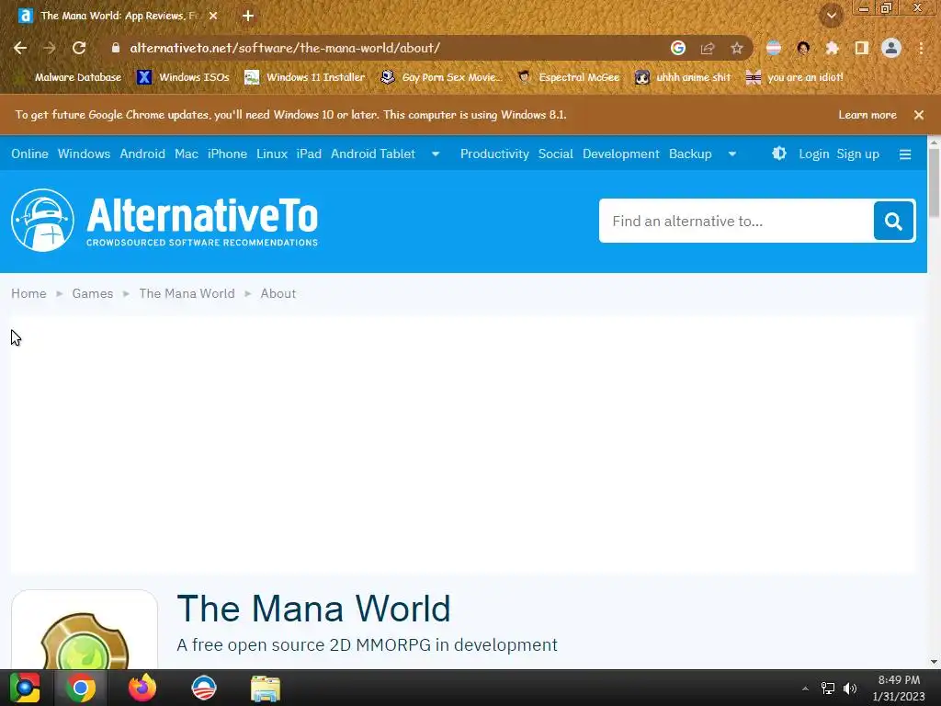Open Firefox in the taskbar
941x706 pixels.
(142, 688)
